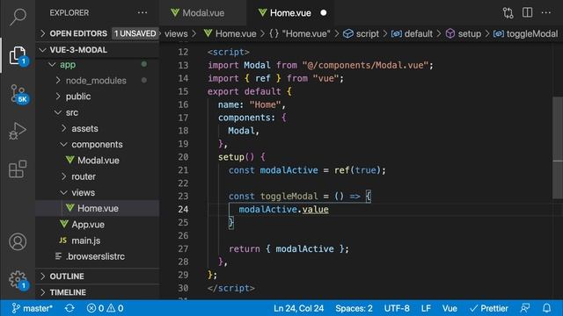The image size is (563, 316).
Task: Open the Source Control view
Action: 18,94
